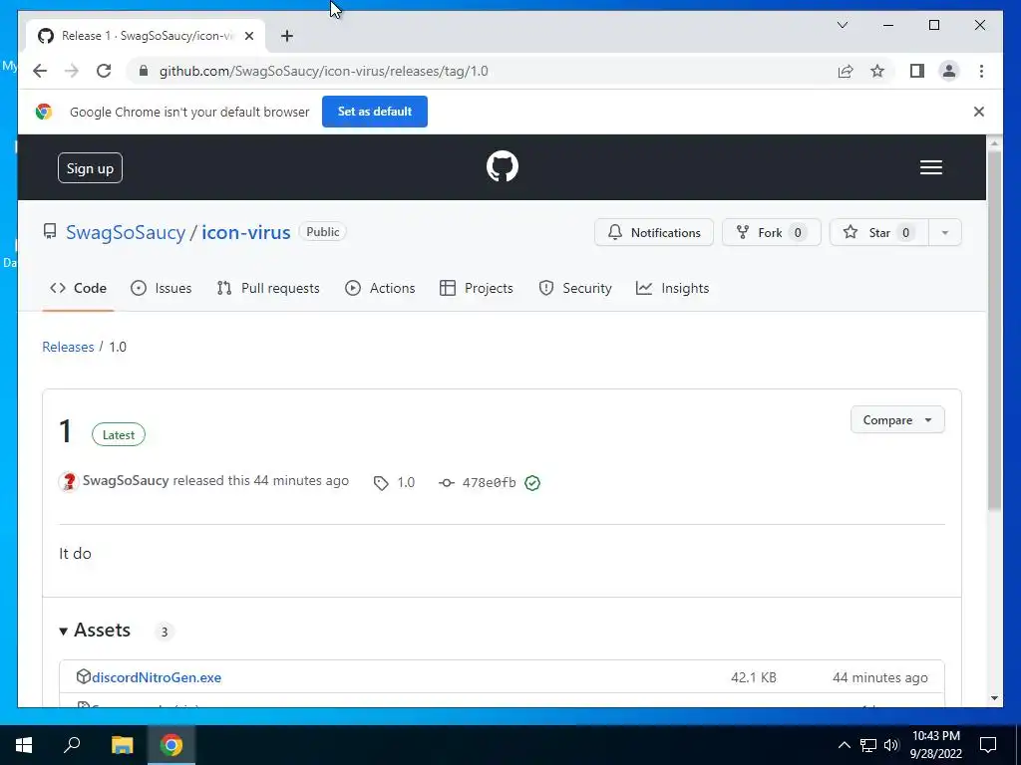Open Chrome three-dot menu
Image resolution: width=1021 pixels, height=765 pixels.
pos(981,71)
